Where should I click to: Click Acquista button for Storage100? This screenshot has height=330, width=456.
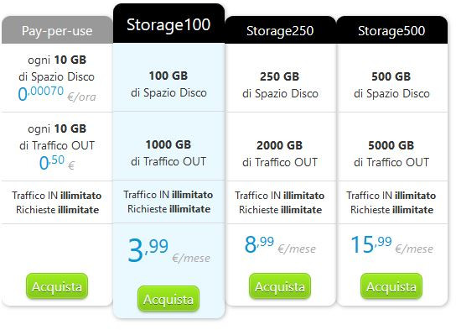click(168, 299)
